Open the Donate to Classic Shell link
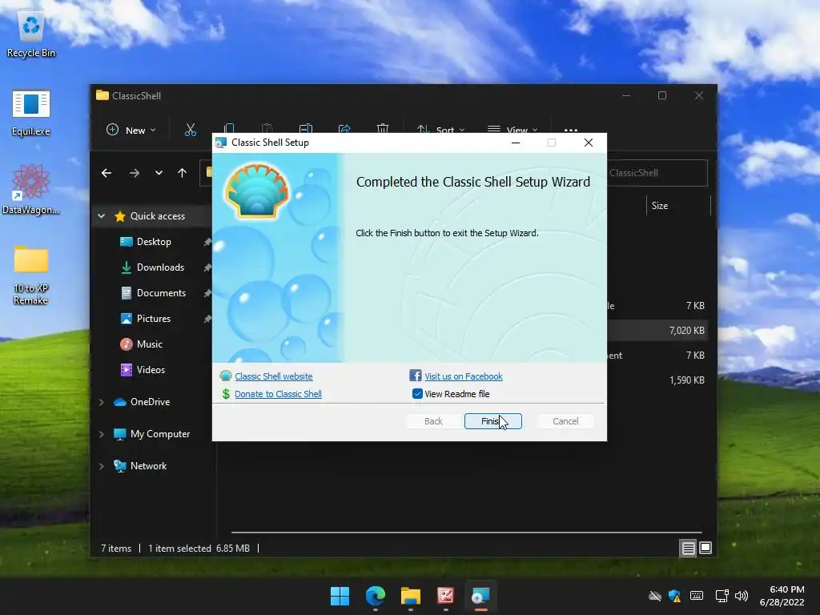This screenshot has width=820, height=615. point(278,394)
